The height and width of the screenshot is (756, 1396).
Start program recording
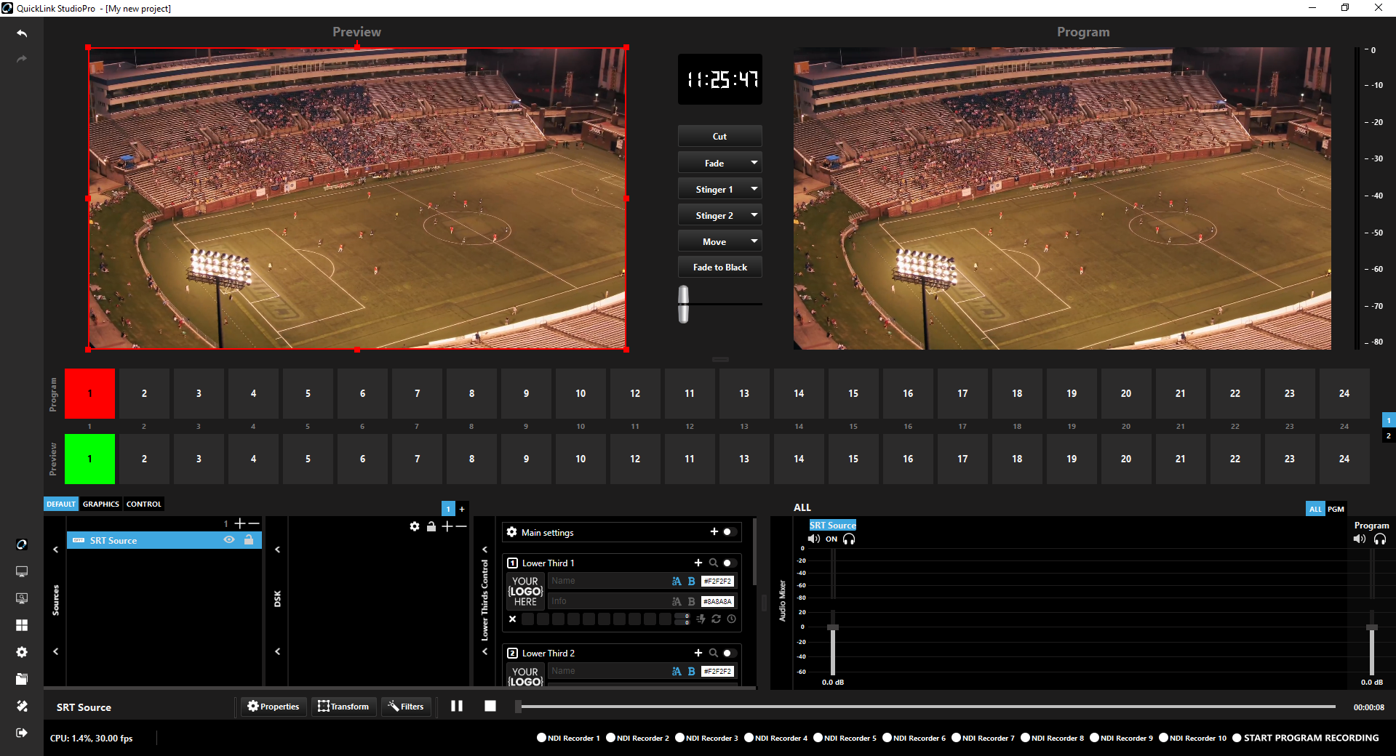(1306, 738)
